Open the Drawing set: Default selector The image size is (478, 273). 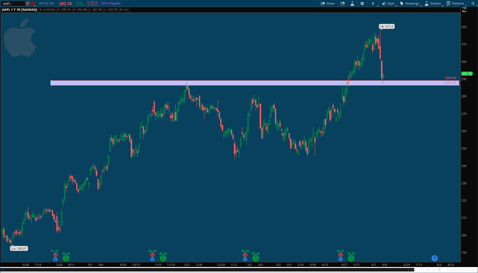[x=460, y=270]
